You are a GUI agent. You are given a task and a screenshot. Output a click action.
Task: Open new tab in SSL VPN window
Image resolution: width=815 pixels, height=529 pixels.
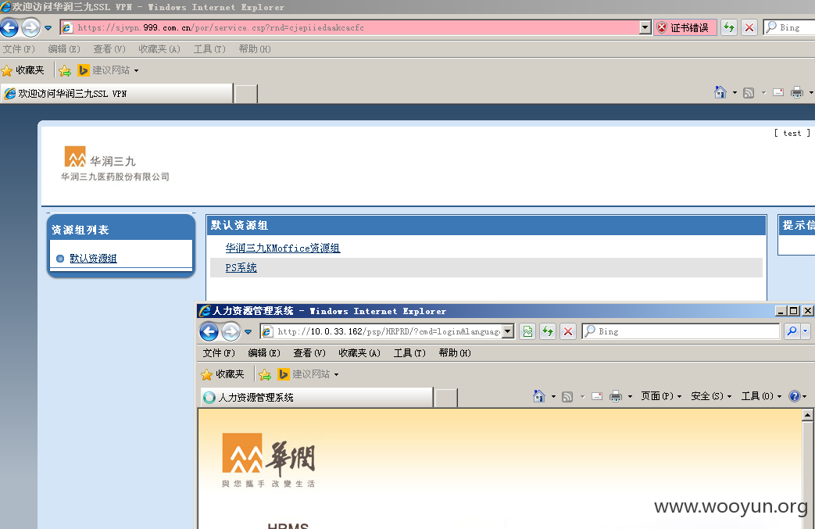point(246,94)
